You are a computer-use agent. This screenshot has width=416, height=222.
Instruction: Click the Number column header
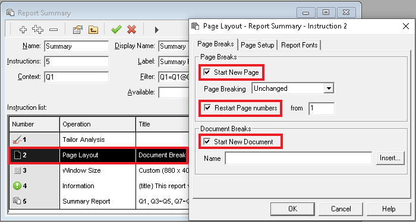click(x=34, y=124)
